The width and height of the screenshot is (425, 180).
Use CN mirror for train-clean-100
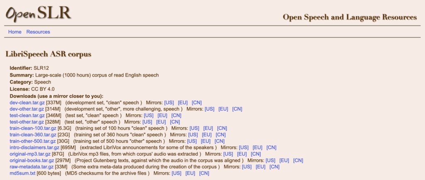(x=222, y=128)
